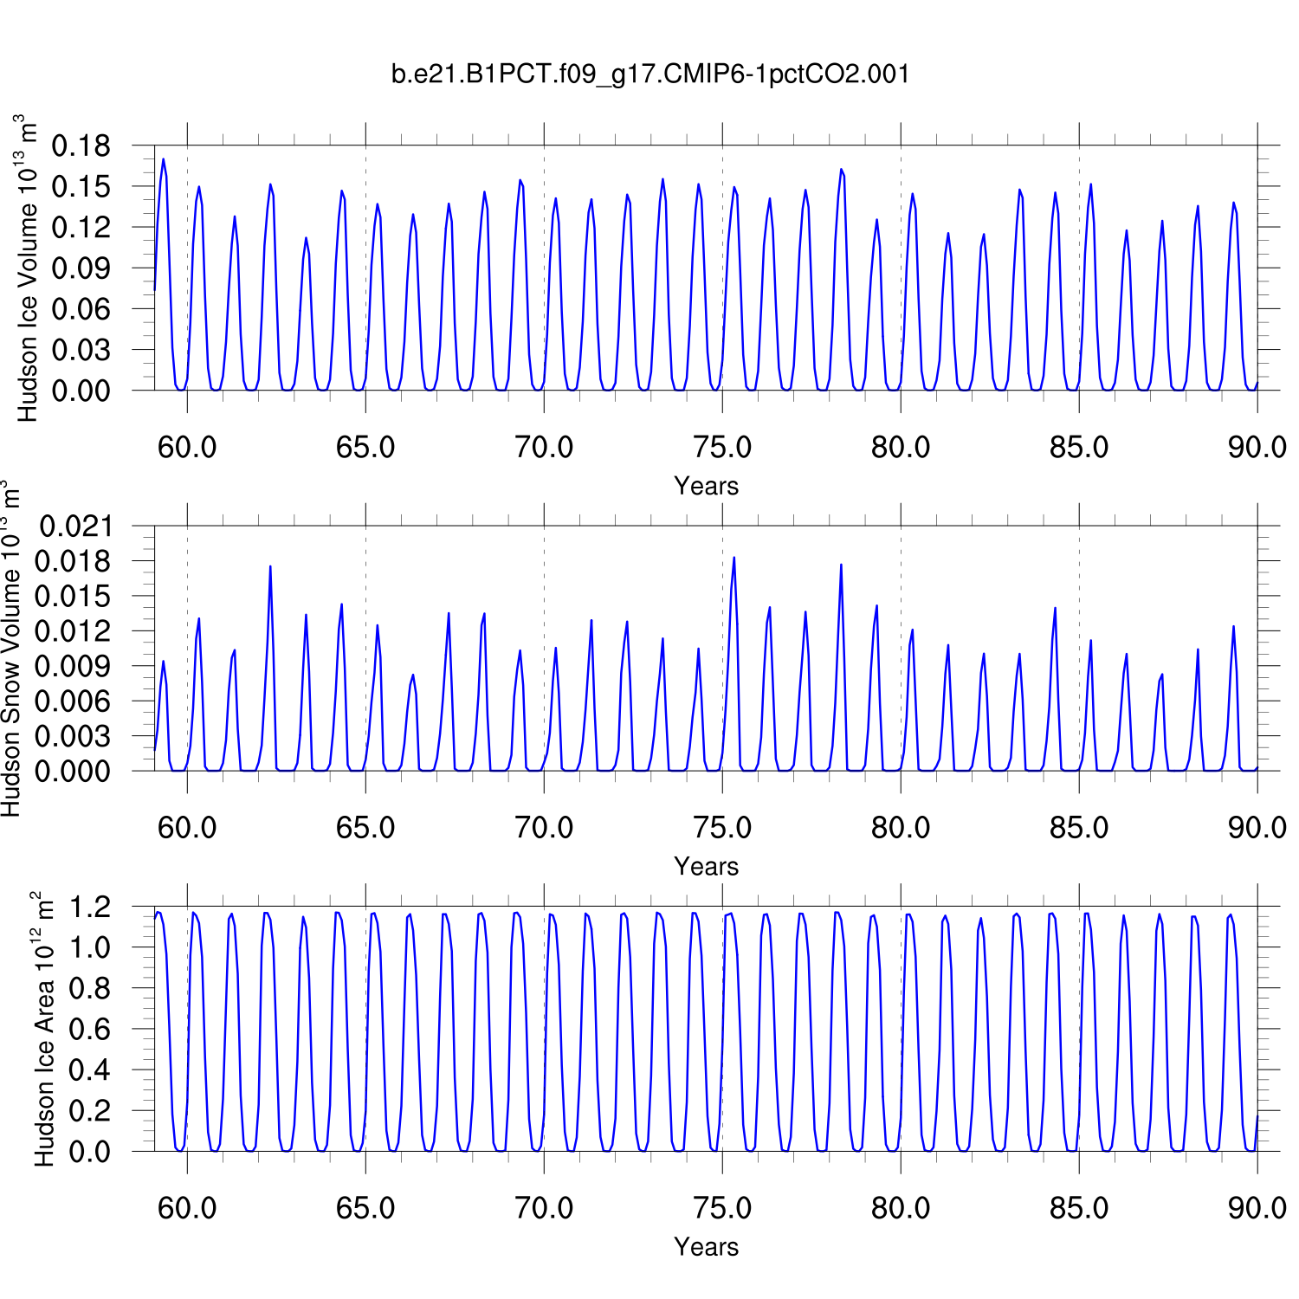
Task: Click the 0.18 tick on the ice volume axis
Action: point(81,146)
